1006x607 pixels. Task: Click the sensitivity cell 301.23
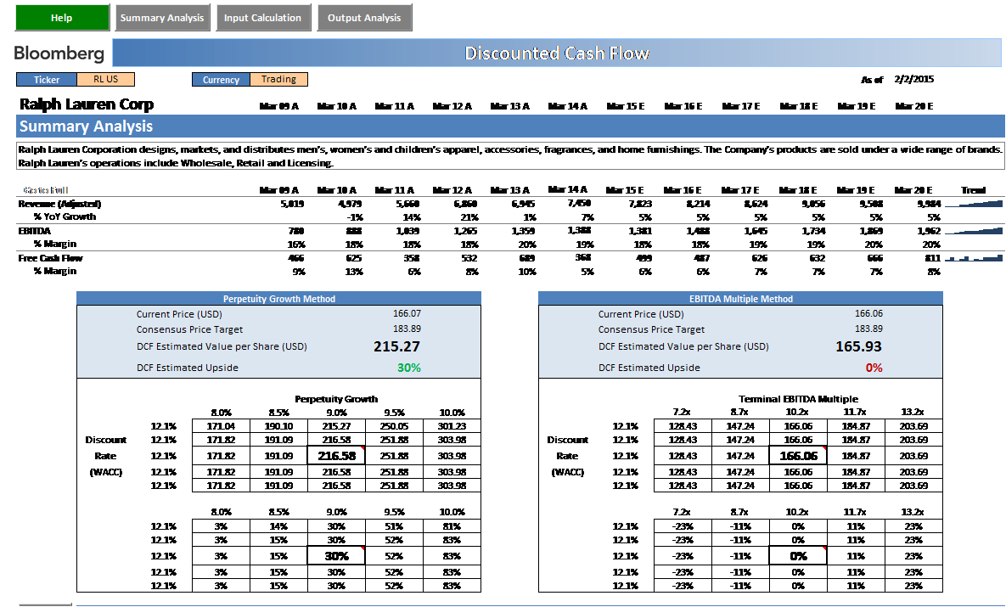(x=452, y=426)
